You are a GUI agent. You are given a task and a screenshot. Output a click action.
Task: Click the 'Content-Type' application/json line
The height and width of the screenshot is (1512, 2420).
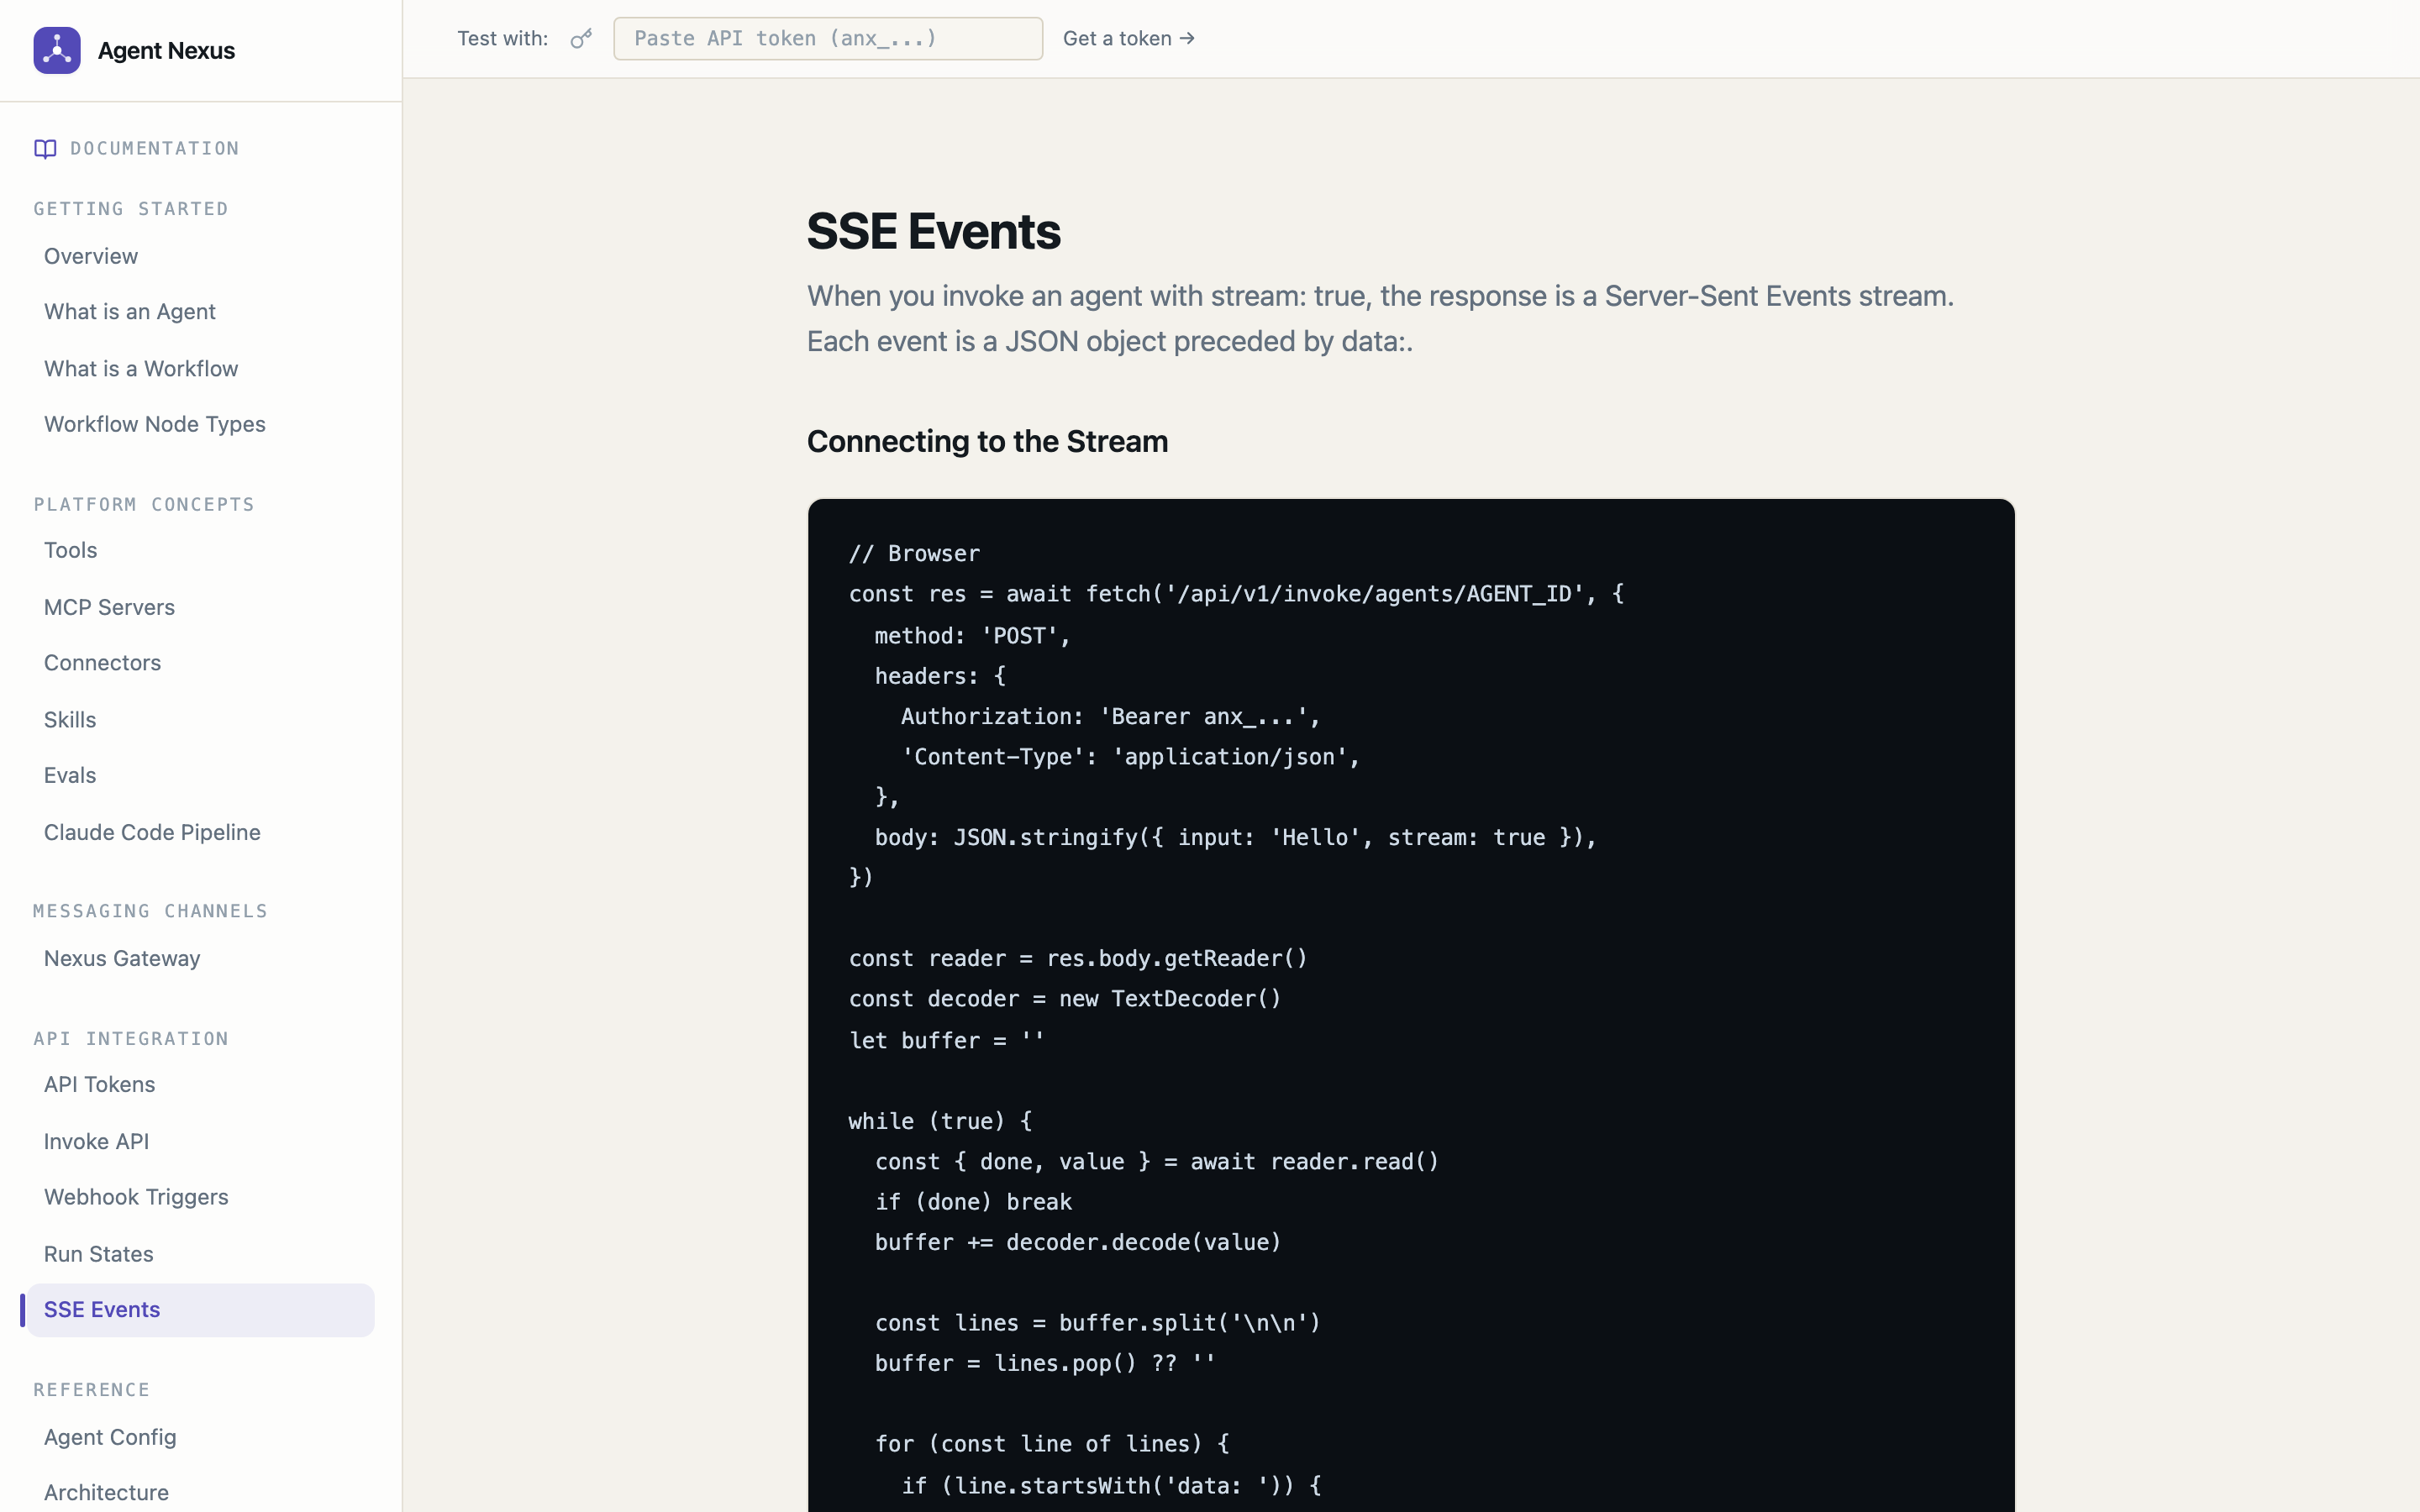(1131, 757)
